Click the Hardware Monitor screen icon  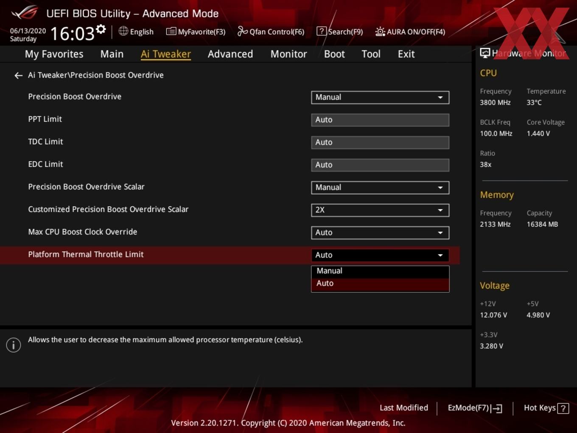[485, 53]
